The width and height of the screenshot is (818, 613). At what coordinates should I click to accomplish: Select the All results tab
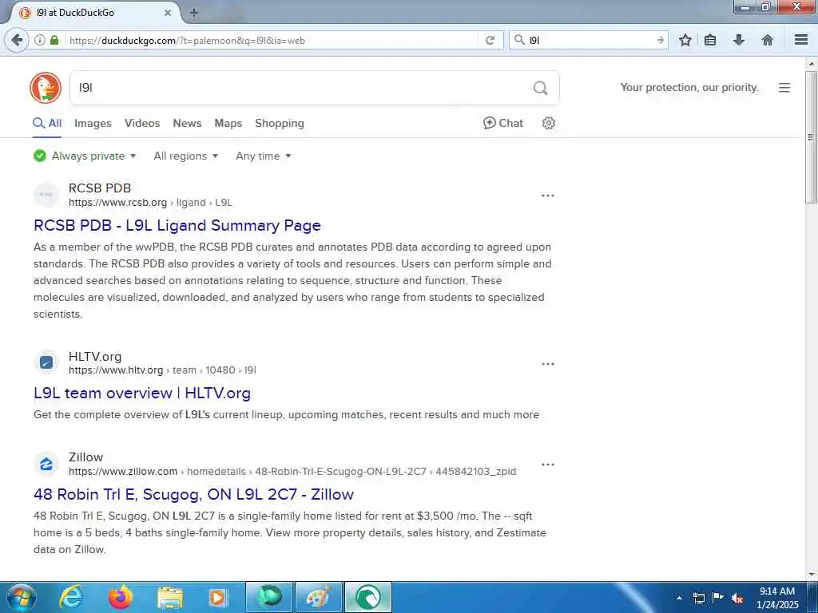(x=47, y=124)
